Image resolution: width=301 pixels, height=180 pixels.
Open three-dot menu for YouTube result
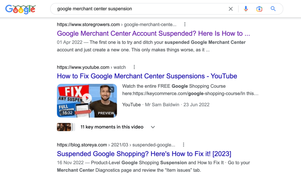pyautogui.click(x=134, y=67)
